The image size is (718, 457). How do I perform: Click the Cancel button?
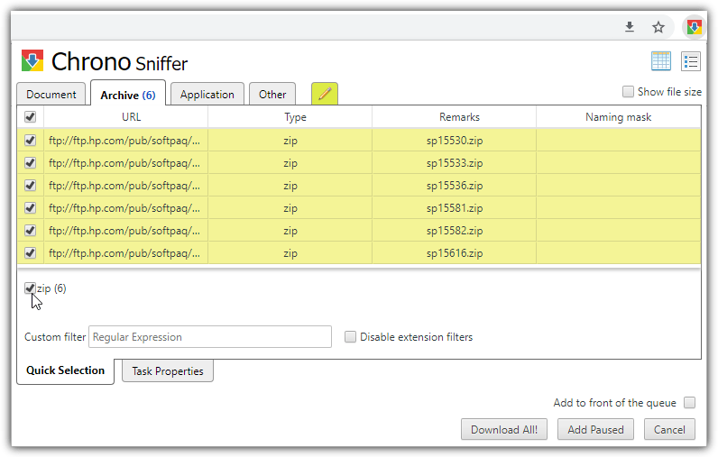click(x=669, y=430)
